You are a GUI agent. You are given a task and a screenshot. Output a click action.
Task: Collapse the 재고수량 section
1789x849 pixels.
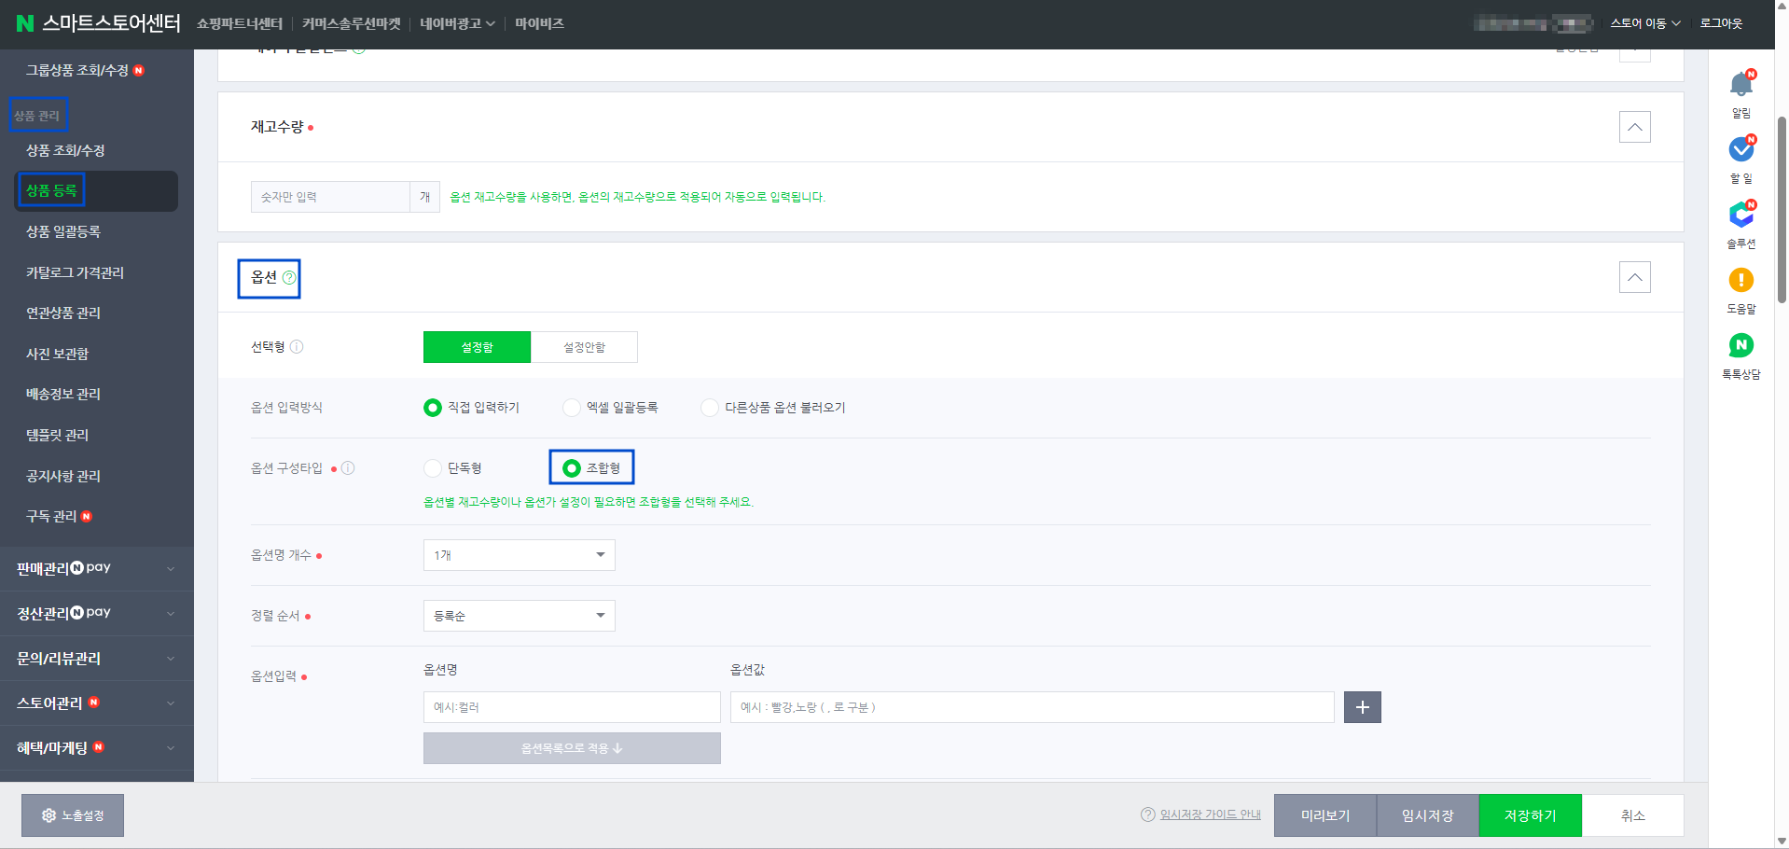(1634, 127)
